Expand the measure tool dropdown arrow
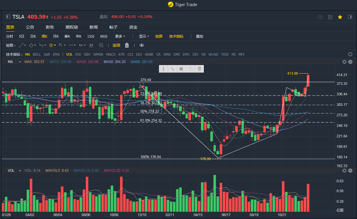The height and width of the screenshot is (219, 357). coord(75,45)
